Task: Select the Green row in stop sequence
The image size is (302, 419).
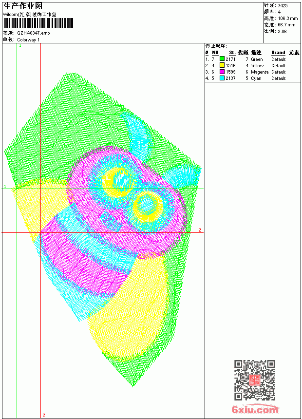Action: [x=252, y=59]
